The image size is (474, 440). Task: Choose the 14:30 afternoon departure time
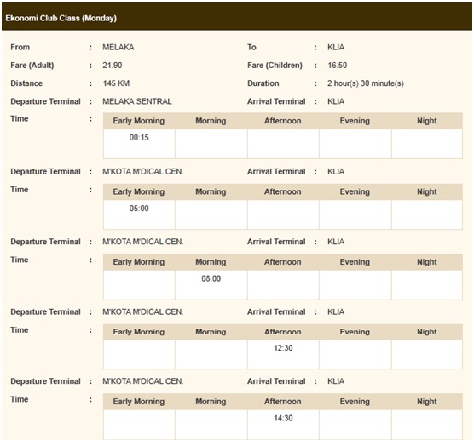[283, 418]
